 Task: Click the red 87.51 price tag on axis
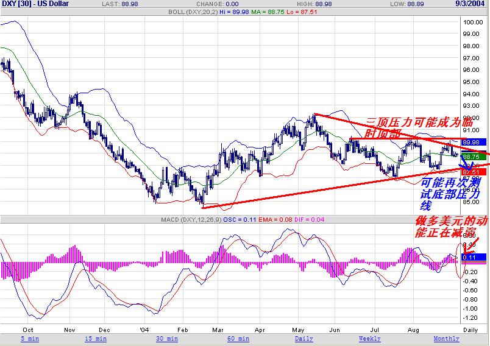(474, 172)
